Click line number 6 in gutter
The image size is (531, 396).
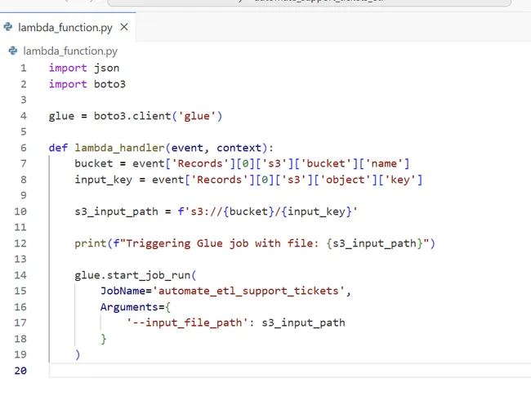tap(24, 148)
